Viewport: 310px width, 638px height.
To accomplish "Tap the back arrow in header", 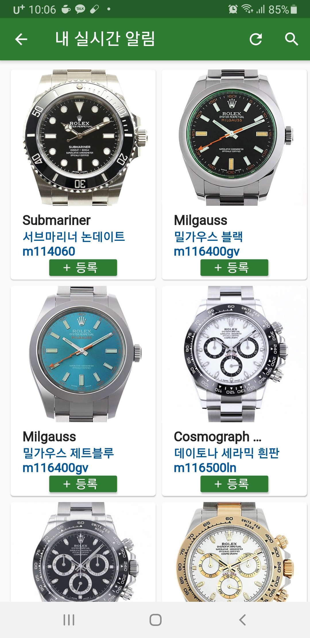I will [x=21, y=39].
